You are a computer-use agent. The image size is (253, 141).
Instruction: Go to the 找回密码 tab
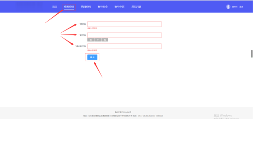pos(86,7)
